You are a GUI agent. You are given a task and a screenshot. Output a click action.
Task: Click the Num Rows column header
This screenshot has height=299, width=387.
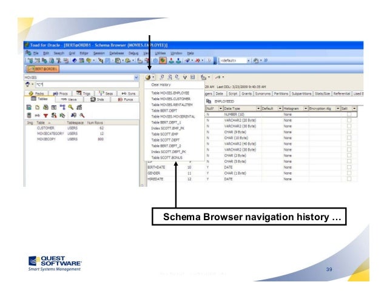pyautogui.click(x=95, y=123)
